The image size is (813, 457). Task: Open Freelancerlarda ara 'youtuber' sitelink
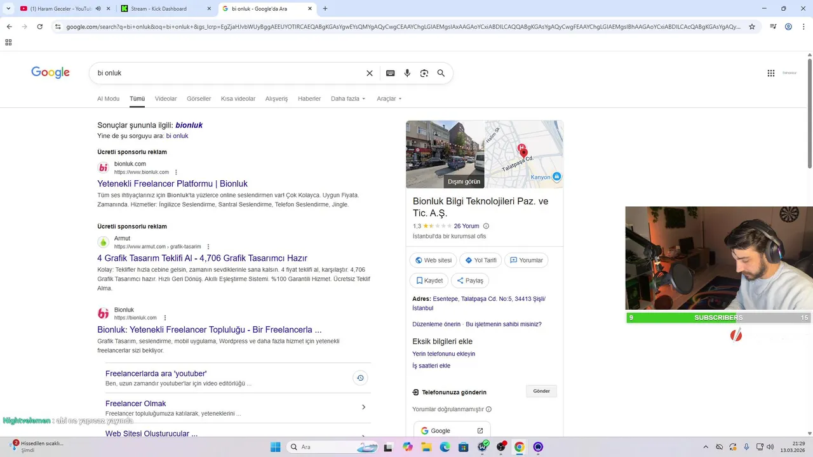[156, 374]
